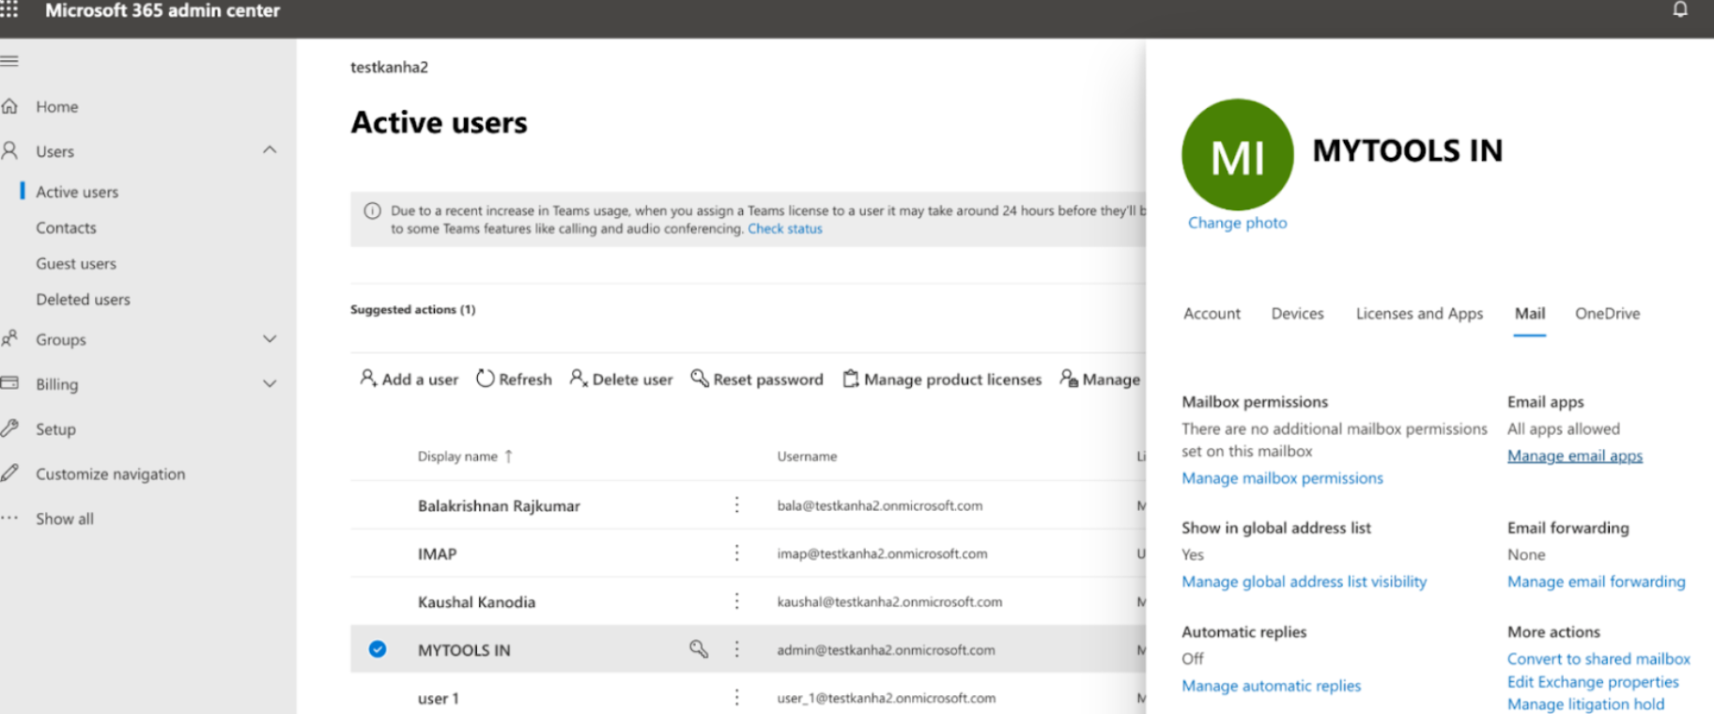Screen dimensions: 1714x714
Task: Sort by Display name arrow
Action: pos(508,456)
